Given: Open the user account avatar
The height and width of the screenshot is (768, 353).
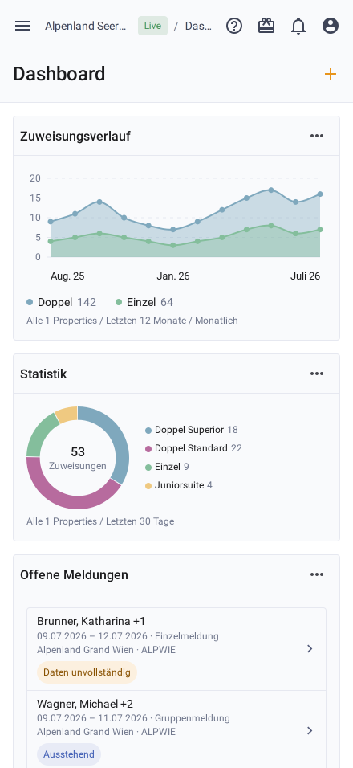Looking at the screenshot, I should coord(331,26).
